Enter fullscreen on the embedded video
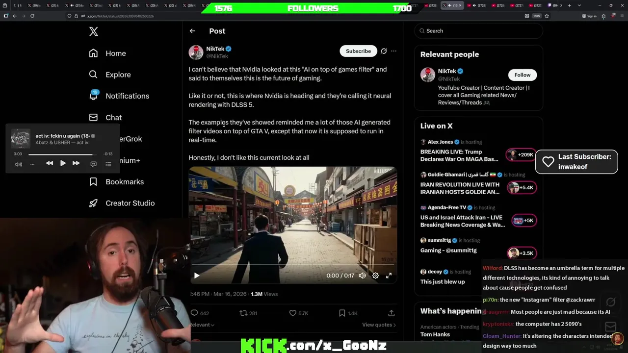Viewport: 628px width, 353px height. tap(389, 276)
